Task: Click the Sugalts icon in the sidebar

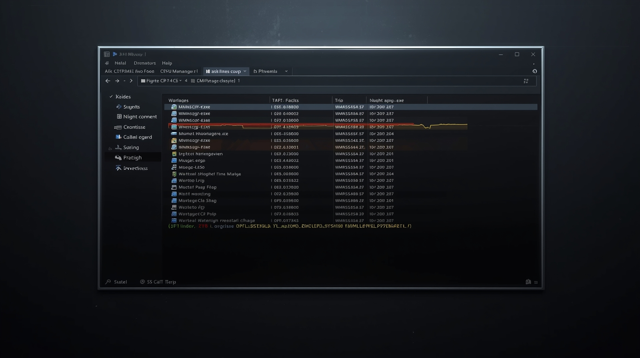Action: tap(119, 107)
